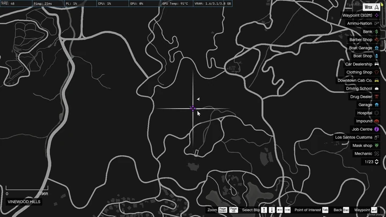386x217 pixels.
Task: Click the purple Waypoint blip icon in the legend
Action: [377, 15]
